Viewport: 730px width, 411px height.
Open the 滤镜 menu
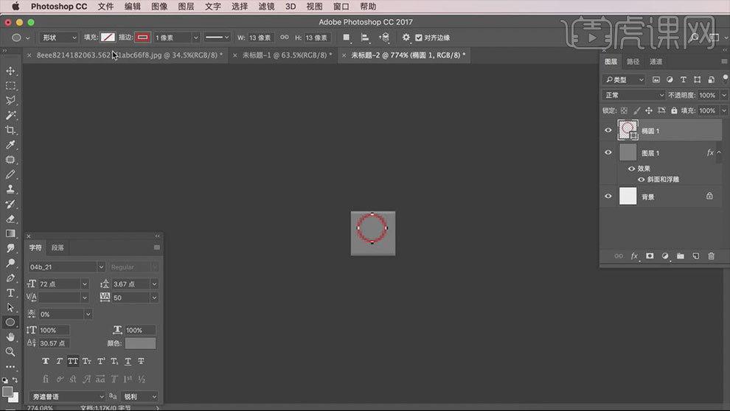pos(266,7)
